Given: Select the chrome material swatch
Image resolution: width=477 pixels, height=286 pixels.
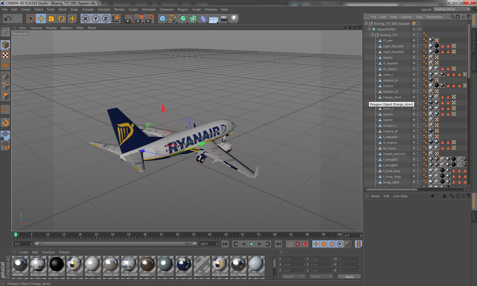Looking at the screenshot, I should point(20,266).
